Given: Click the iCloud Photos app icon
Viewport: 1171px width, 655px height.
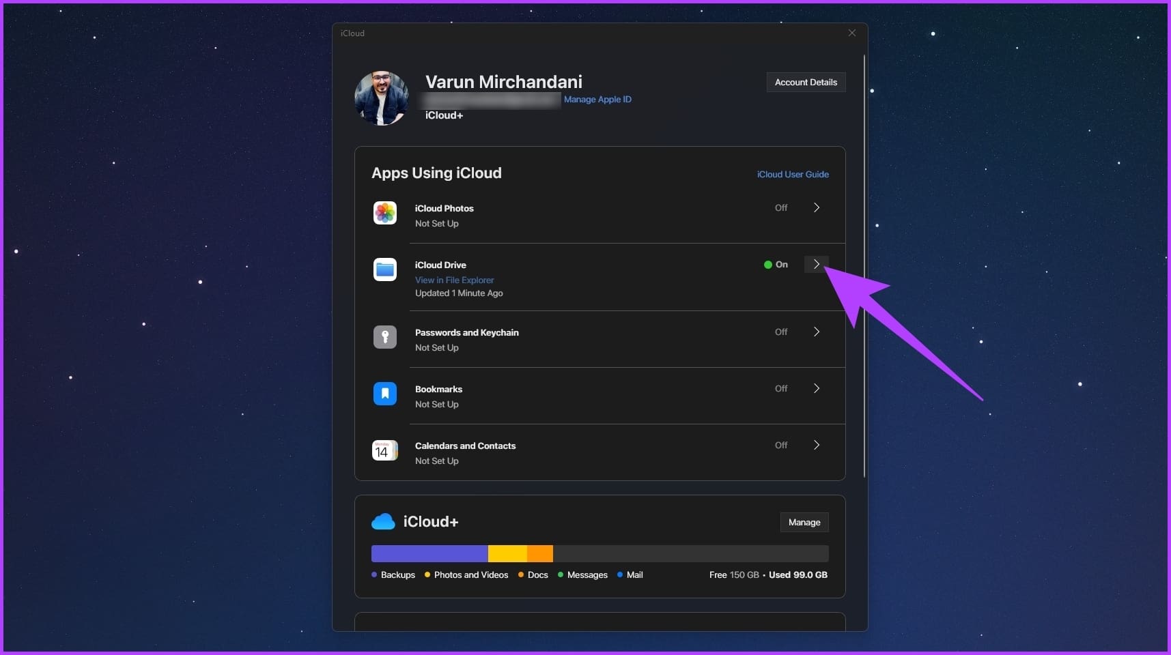Looking at the screenshot, I should (385, 214).
